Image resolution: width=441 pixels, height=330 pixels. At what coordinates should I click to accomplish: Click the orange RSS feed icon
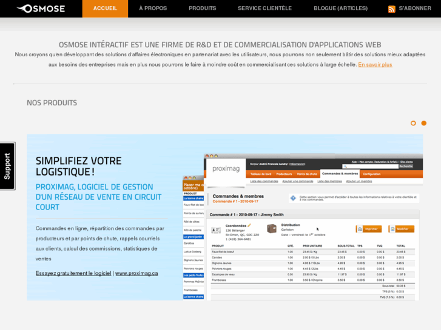click(x=391, y=9)
